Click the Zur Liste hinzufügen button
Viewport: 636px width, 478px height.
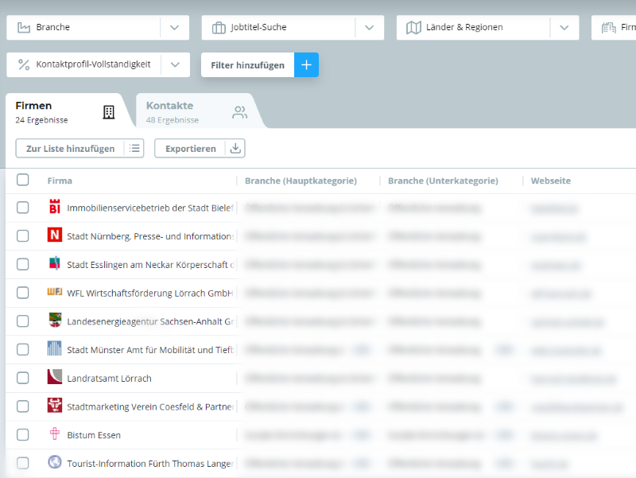[70, 149]
